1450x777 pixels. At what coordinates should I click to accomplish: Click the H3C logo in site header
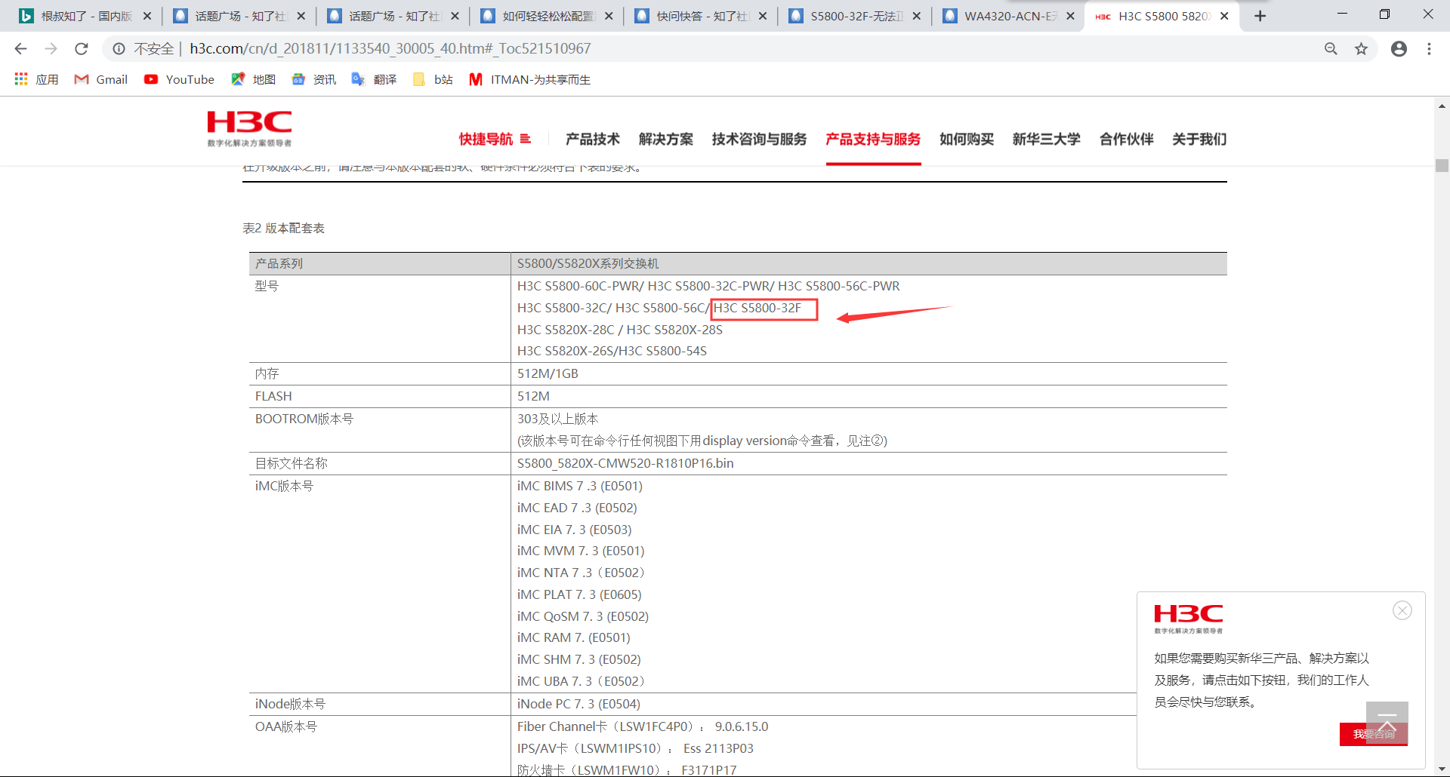tap(249, 128)
